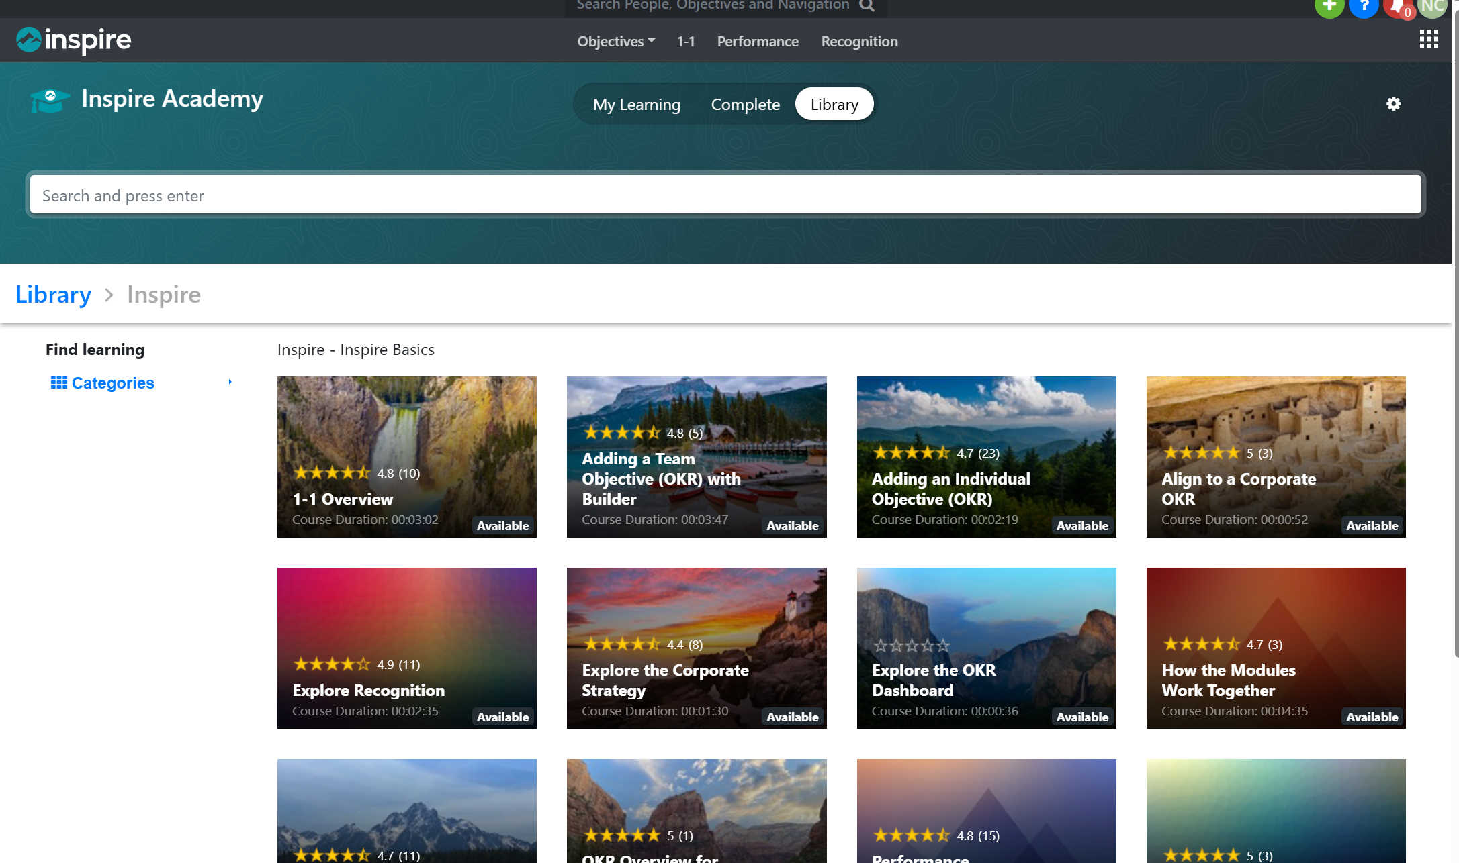Viewport: 1459px width, 863px height.
Task: Click the Search and press enter field
Action: click(x=725, y=195)
